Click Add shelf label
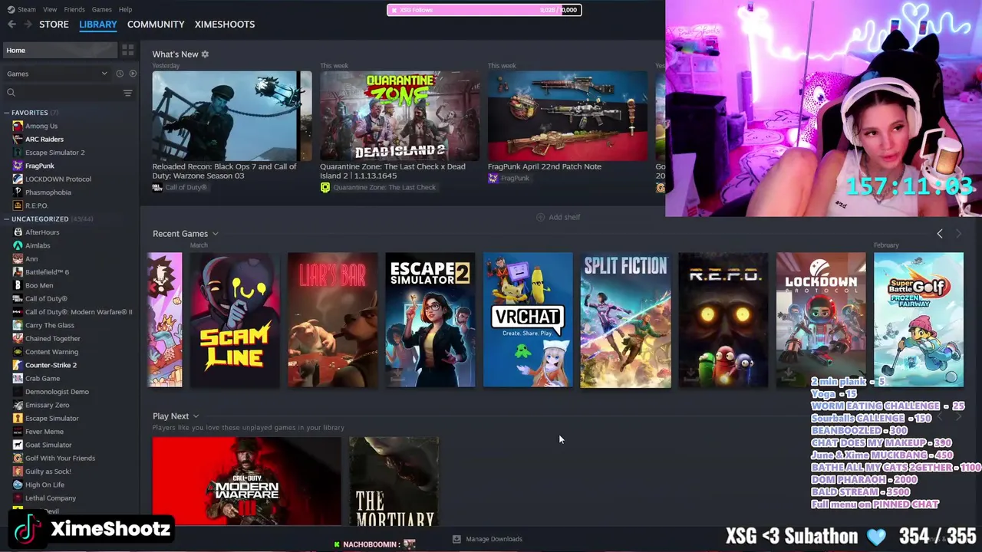The width and height of the screenshot is (982, 552). point(565,217)
